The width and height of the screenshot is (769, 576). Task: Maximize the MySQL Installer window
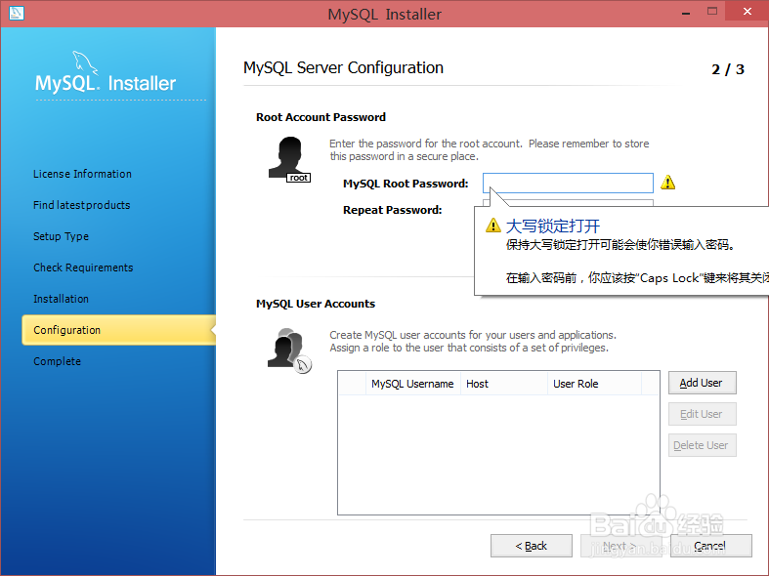point(712,12)
